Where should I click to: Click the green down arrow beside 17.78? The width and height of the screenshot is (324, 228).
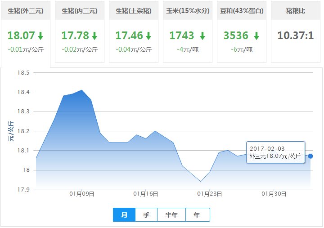pos(94,36)
